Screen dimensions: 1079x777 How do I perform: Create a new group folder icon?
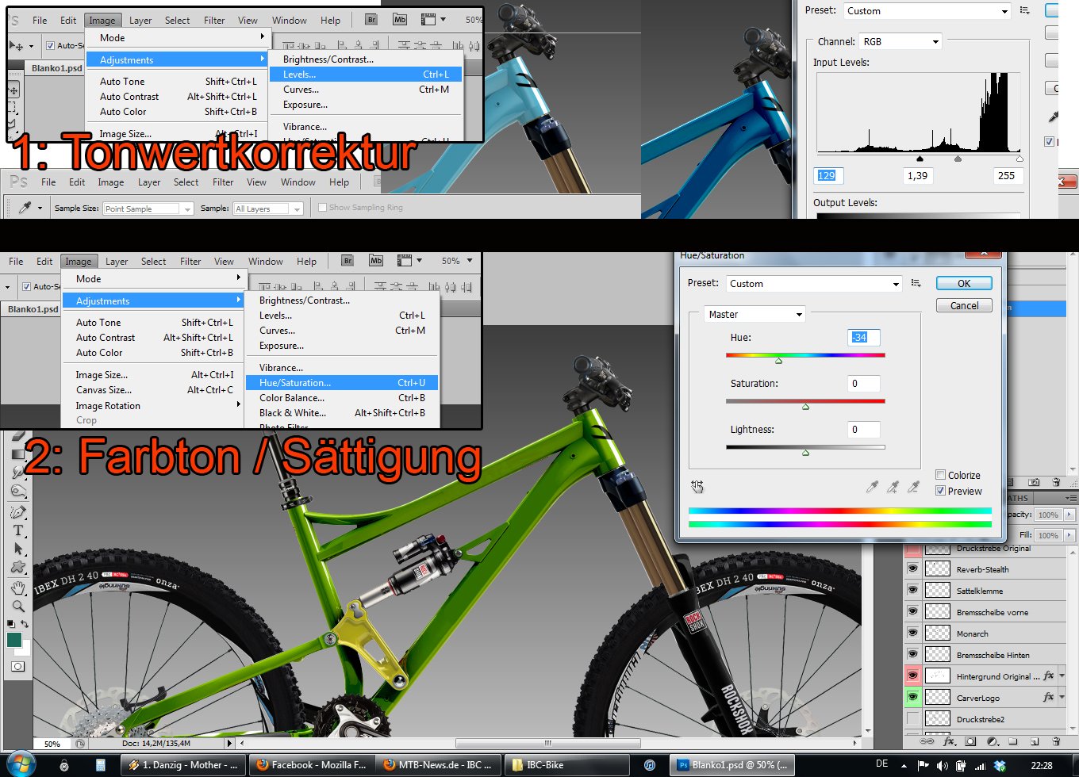[x=1013, y=741]
